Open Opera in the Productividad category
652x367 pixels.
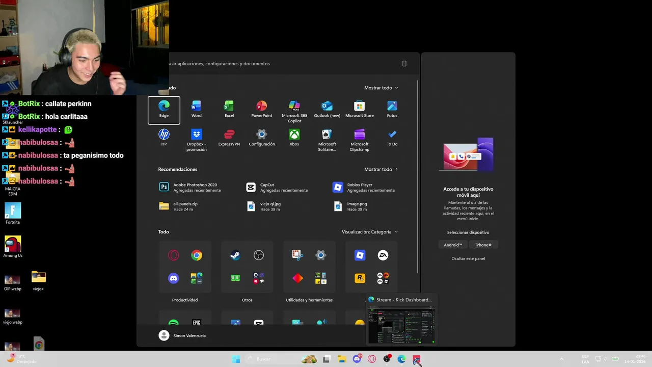click(174, 255)
